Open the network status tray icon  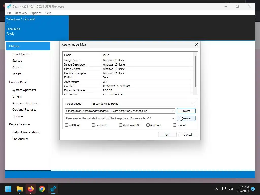[224, 189]
